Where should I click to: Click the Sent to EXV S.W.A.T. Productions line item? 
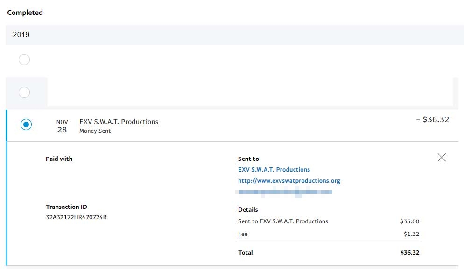[283, 221]
